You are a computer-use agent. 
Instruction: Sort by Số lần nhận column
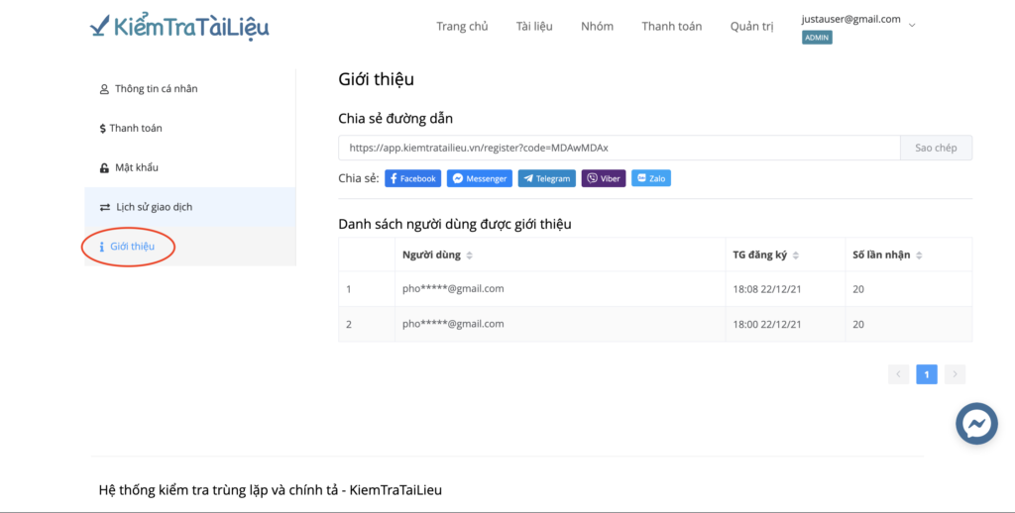point(919,256)
